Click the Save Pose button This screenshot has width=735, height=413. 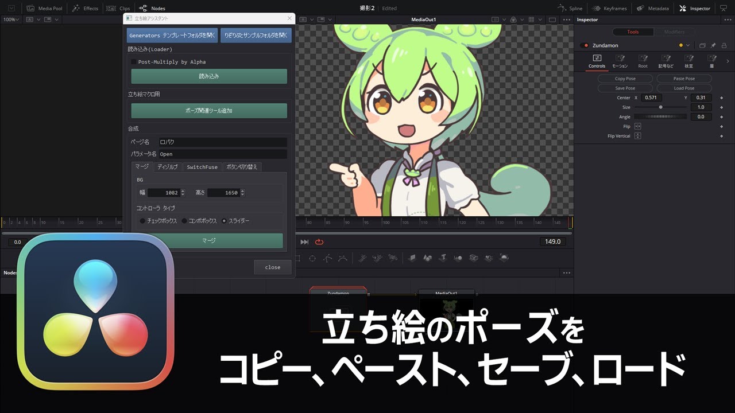[x=625, y=88]
